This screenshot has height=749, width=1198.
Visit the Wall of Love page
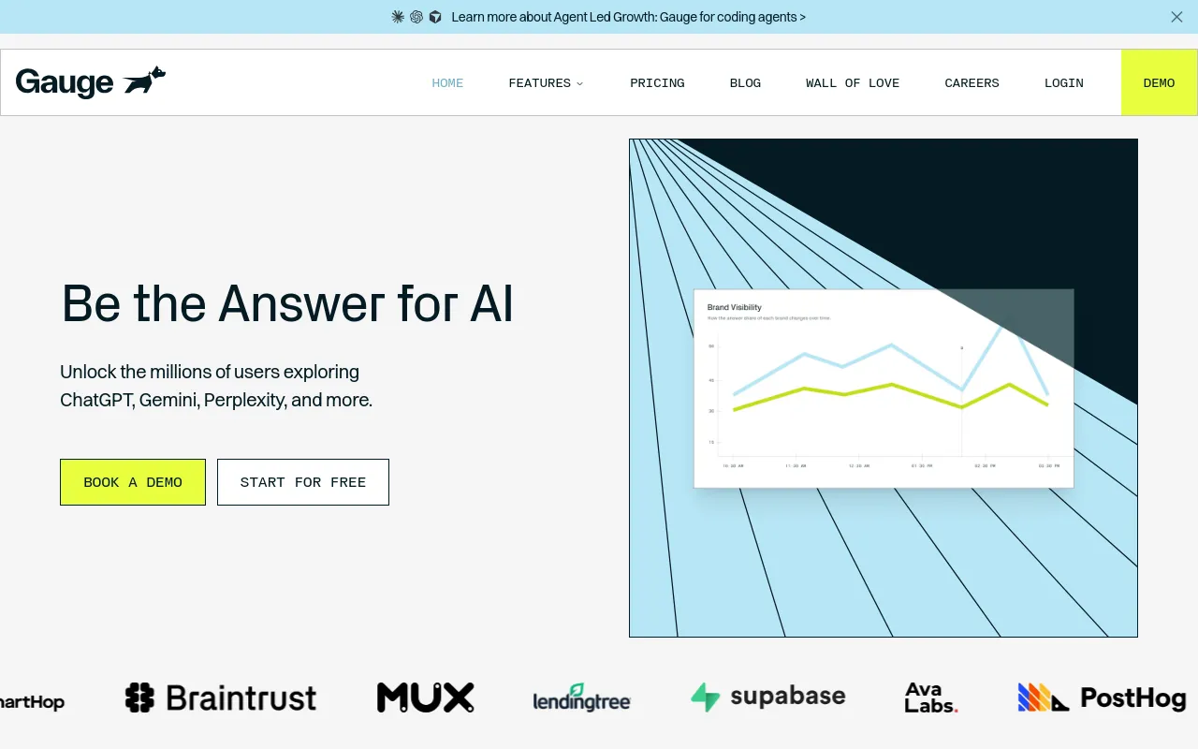click(853, 83)
